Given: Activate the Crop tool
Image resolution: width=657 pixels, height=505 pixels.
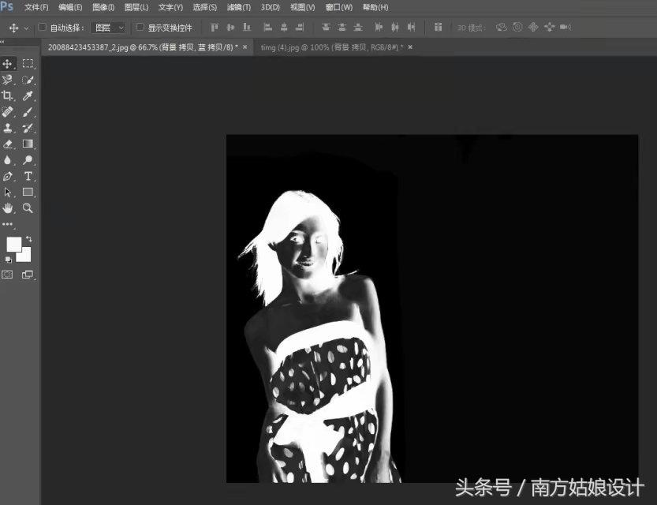Looking at the screenshot, I should tap(8, 95).
